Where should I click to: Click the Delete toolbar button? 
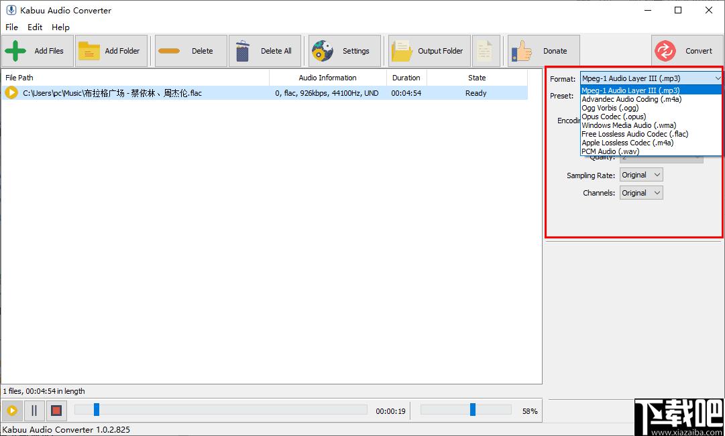pos(191,51)
